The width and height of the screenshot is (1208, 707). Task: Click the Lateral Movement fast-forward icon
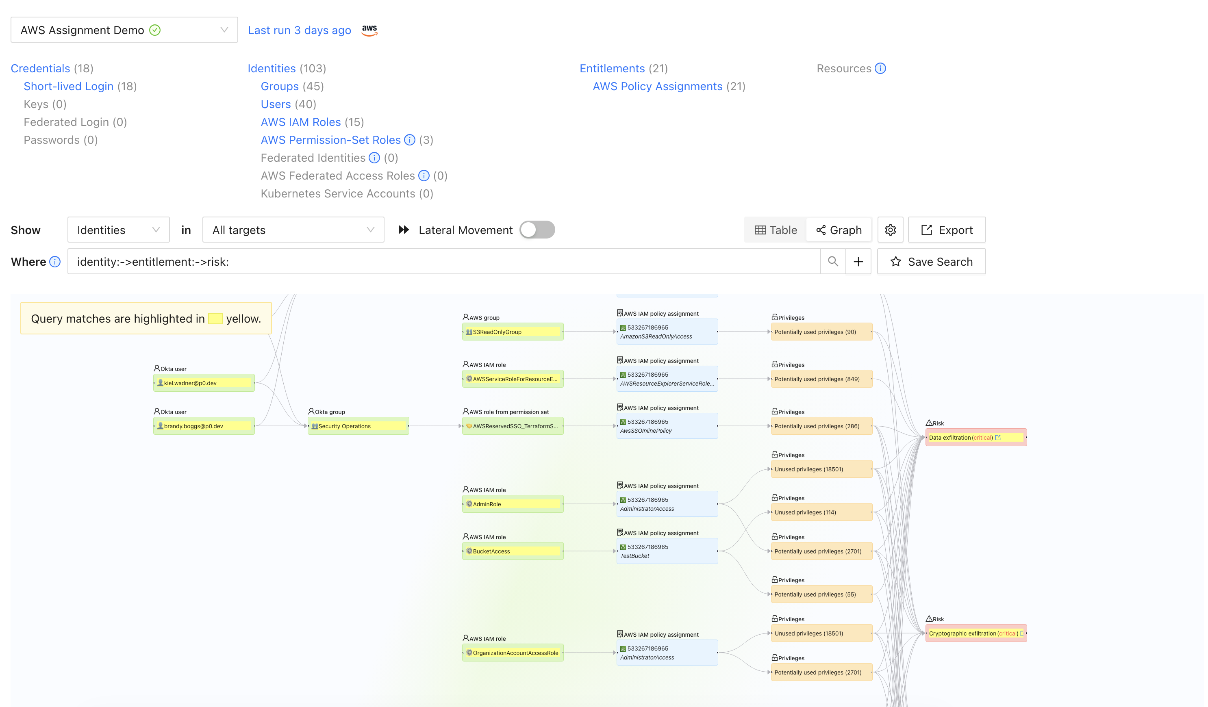(404, 230)
